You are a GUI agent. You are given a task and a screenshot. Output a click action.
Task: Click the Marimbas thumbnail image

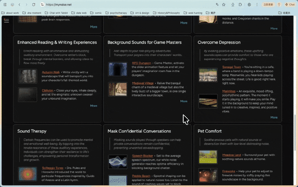coord(208,101)
